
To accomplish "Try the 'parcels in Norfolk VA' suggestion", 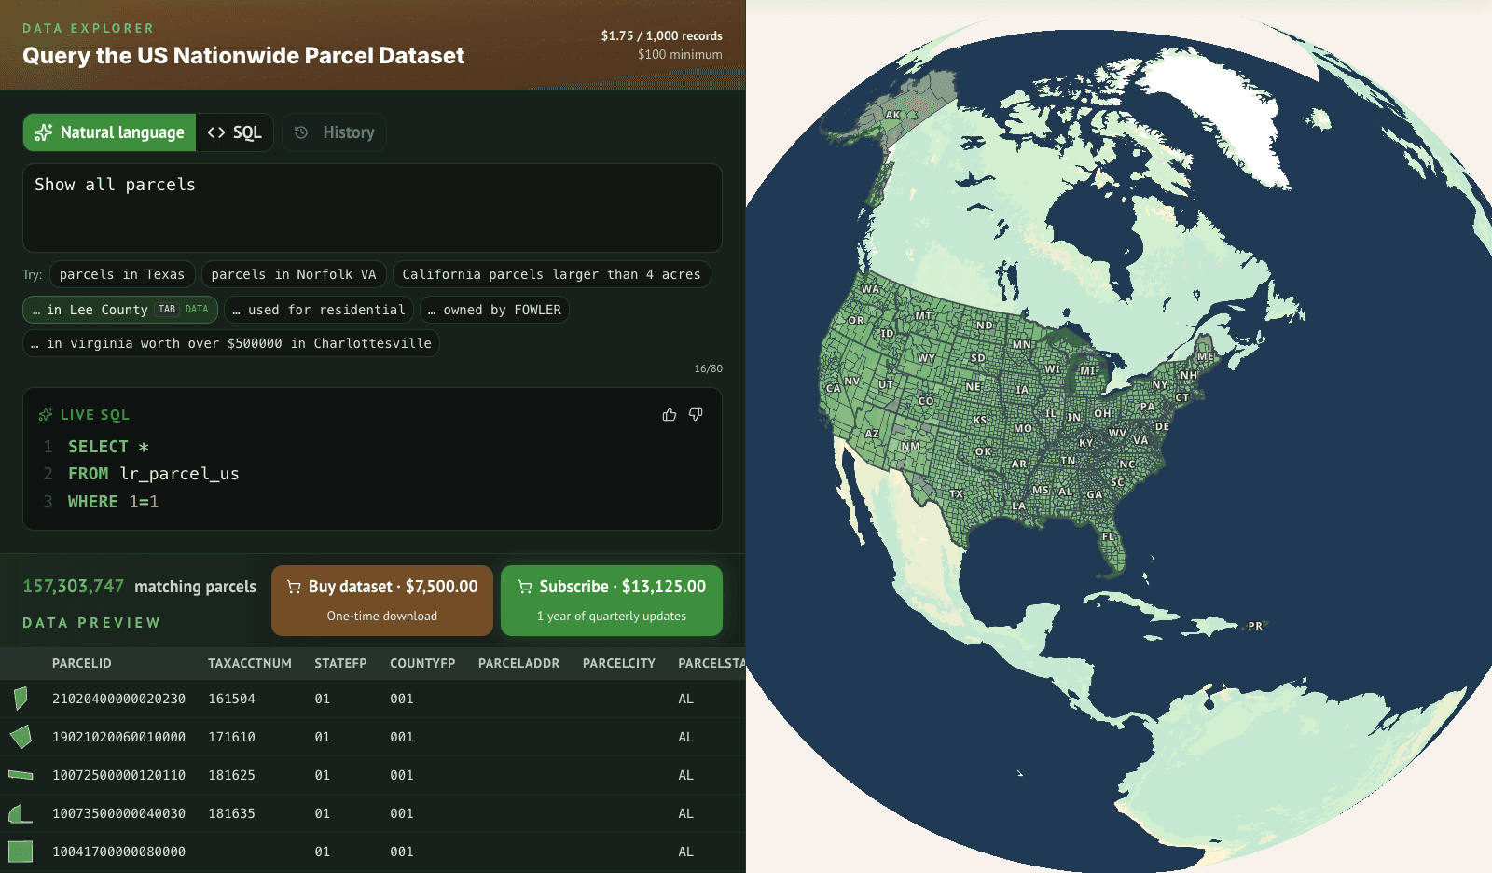I will pyautogui.click(x=294, y=274).
